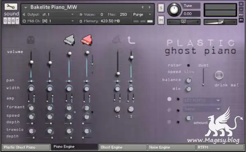Click the Tune knob
Screen dimensions: 246x152
174,9
